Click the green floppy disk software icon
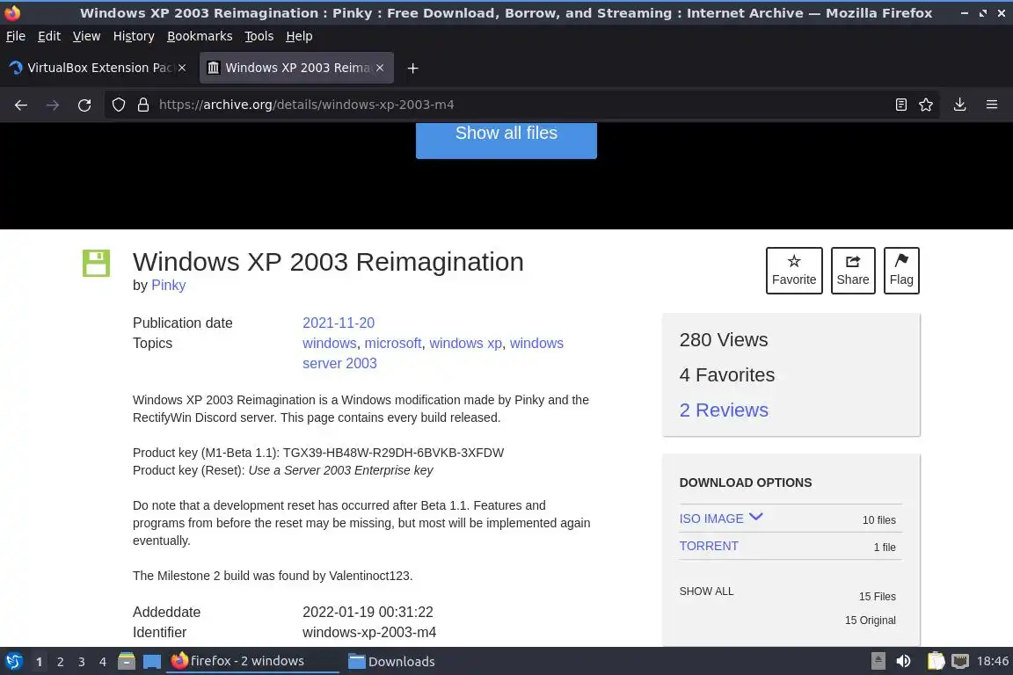 96,263
